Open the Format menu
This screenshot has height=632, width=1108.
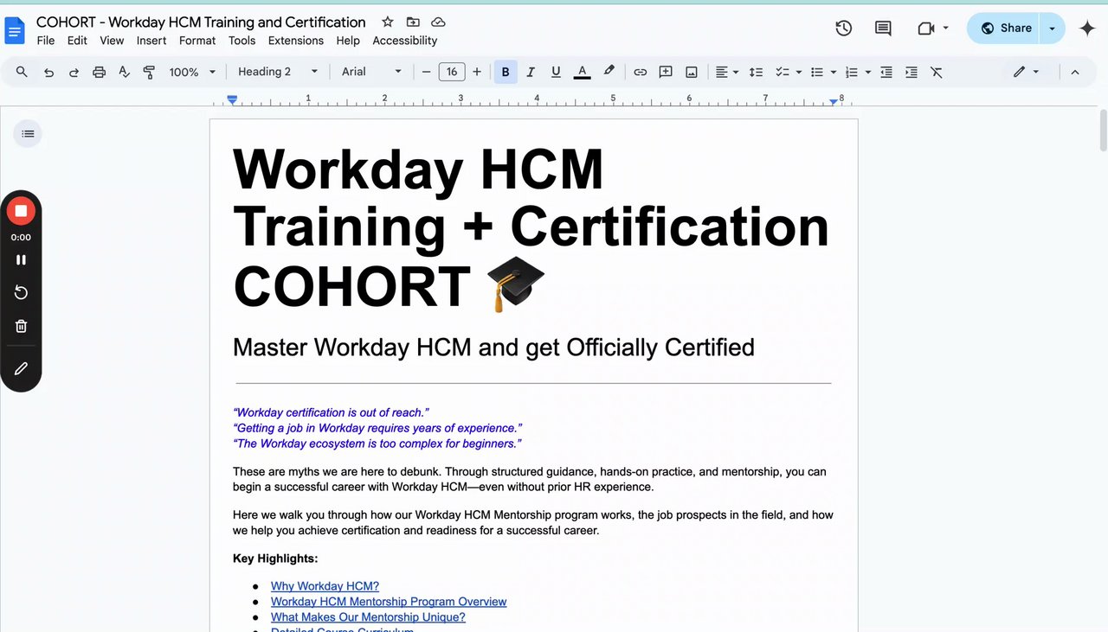point(197,41)
